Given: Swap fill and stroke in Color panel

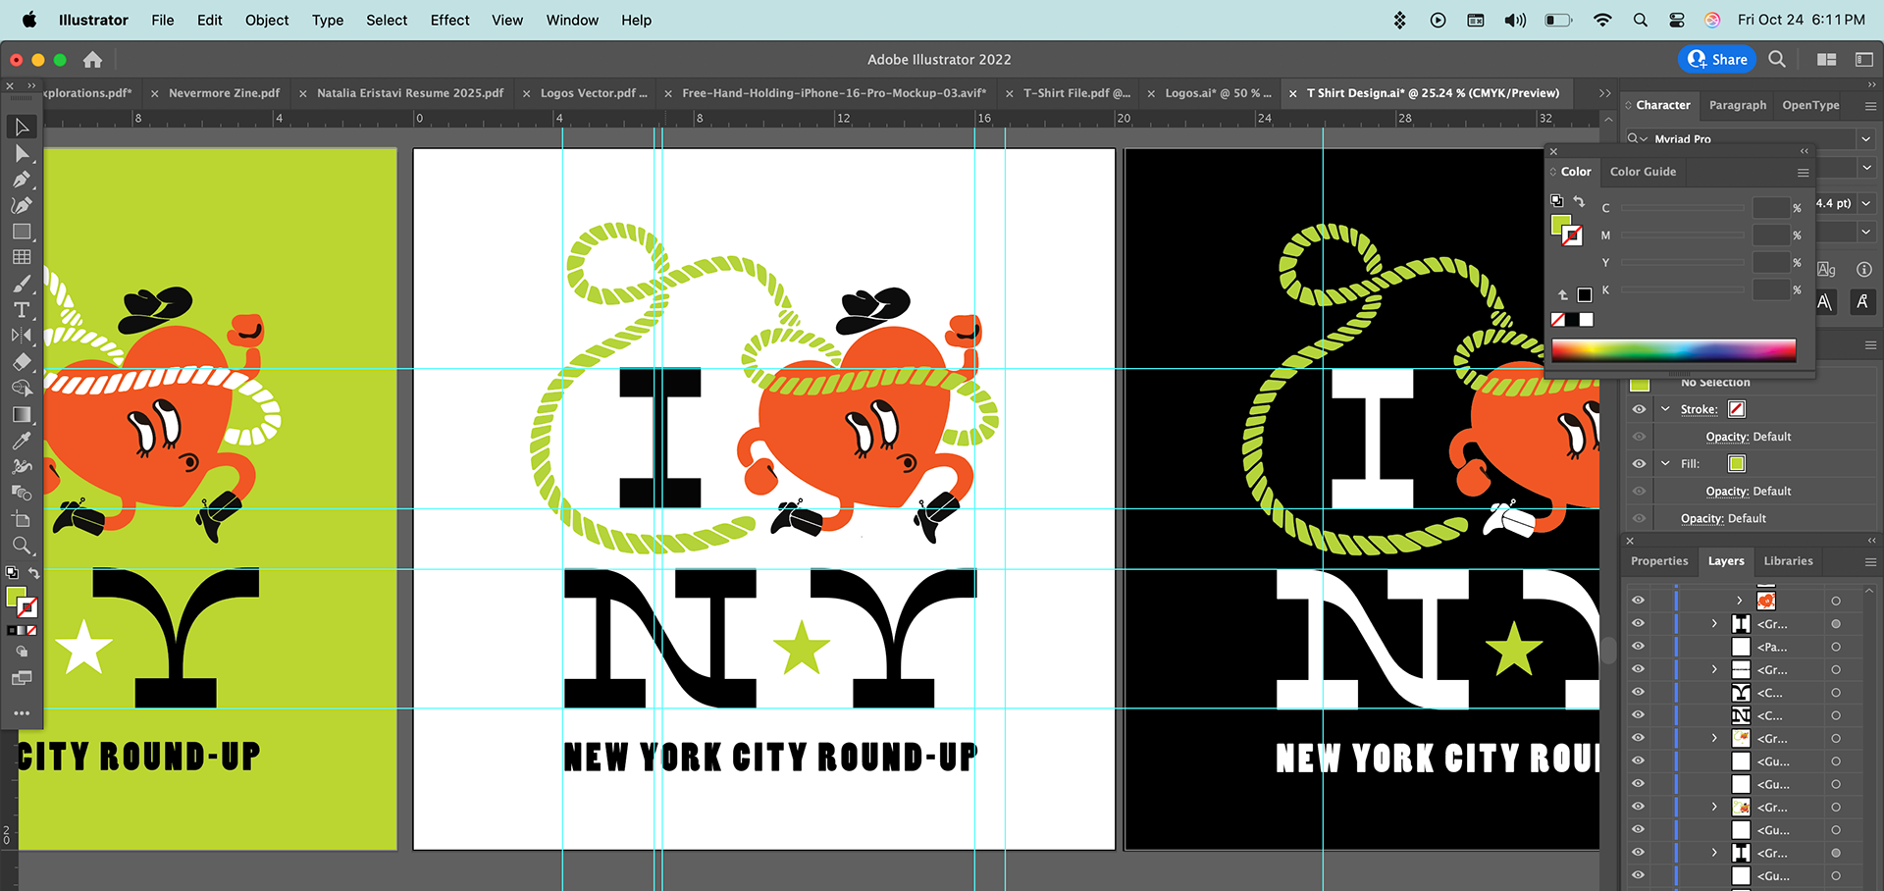Looking at the screenshot, I should pos(1579,201).
